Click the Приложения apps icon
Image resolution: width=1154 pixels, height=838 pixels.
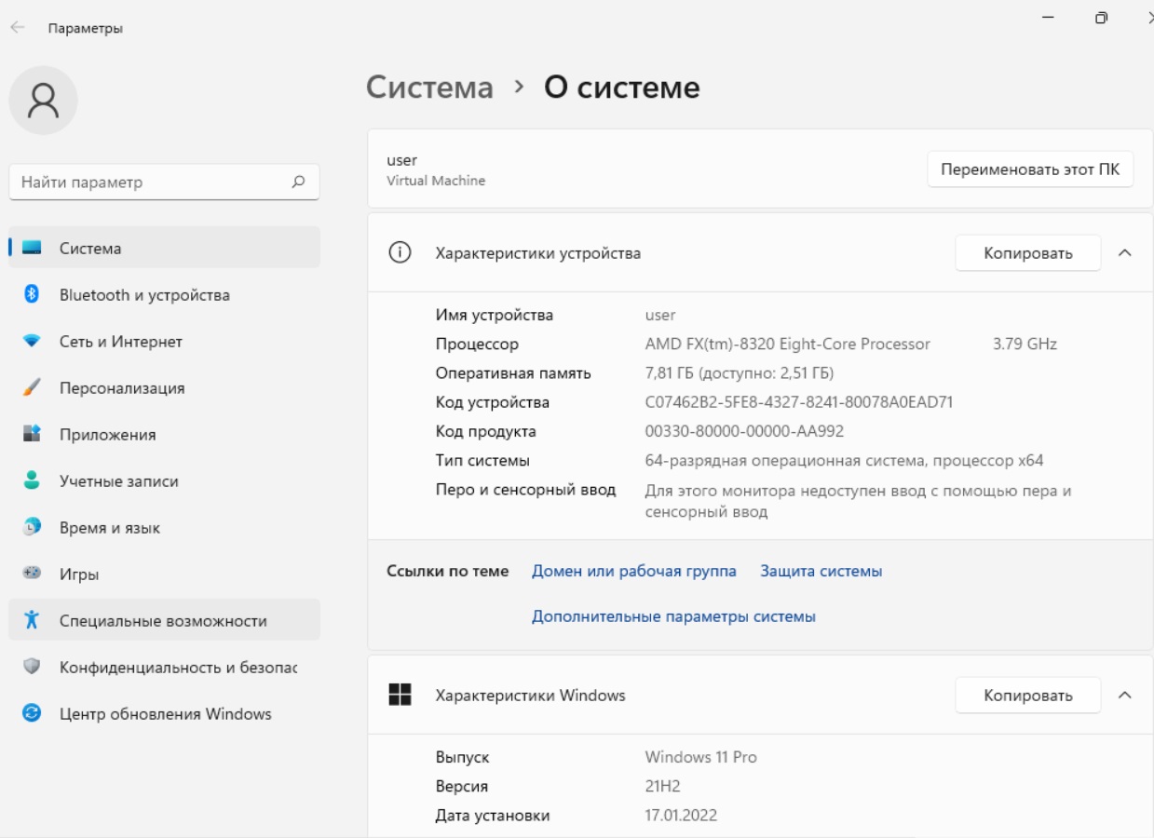32,434
